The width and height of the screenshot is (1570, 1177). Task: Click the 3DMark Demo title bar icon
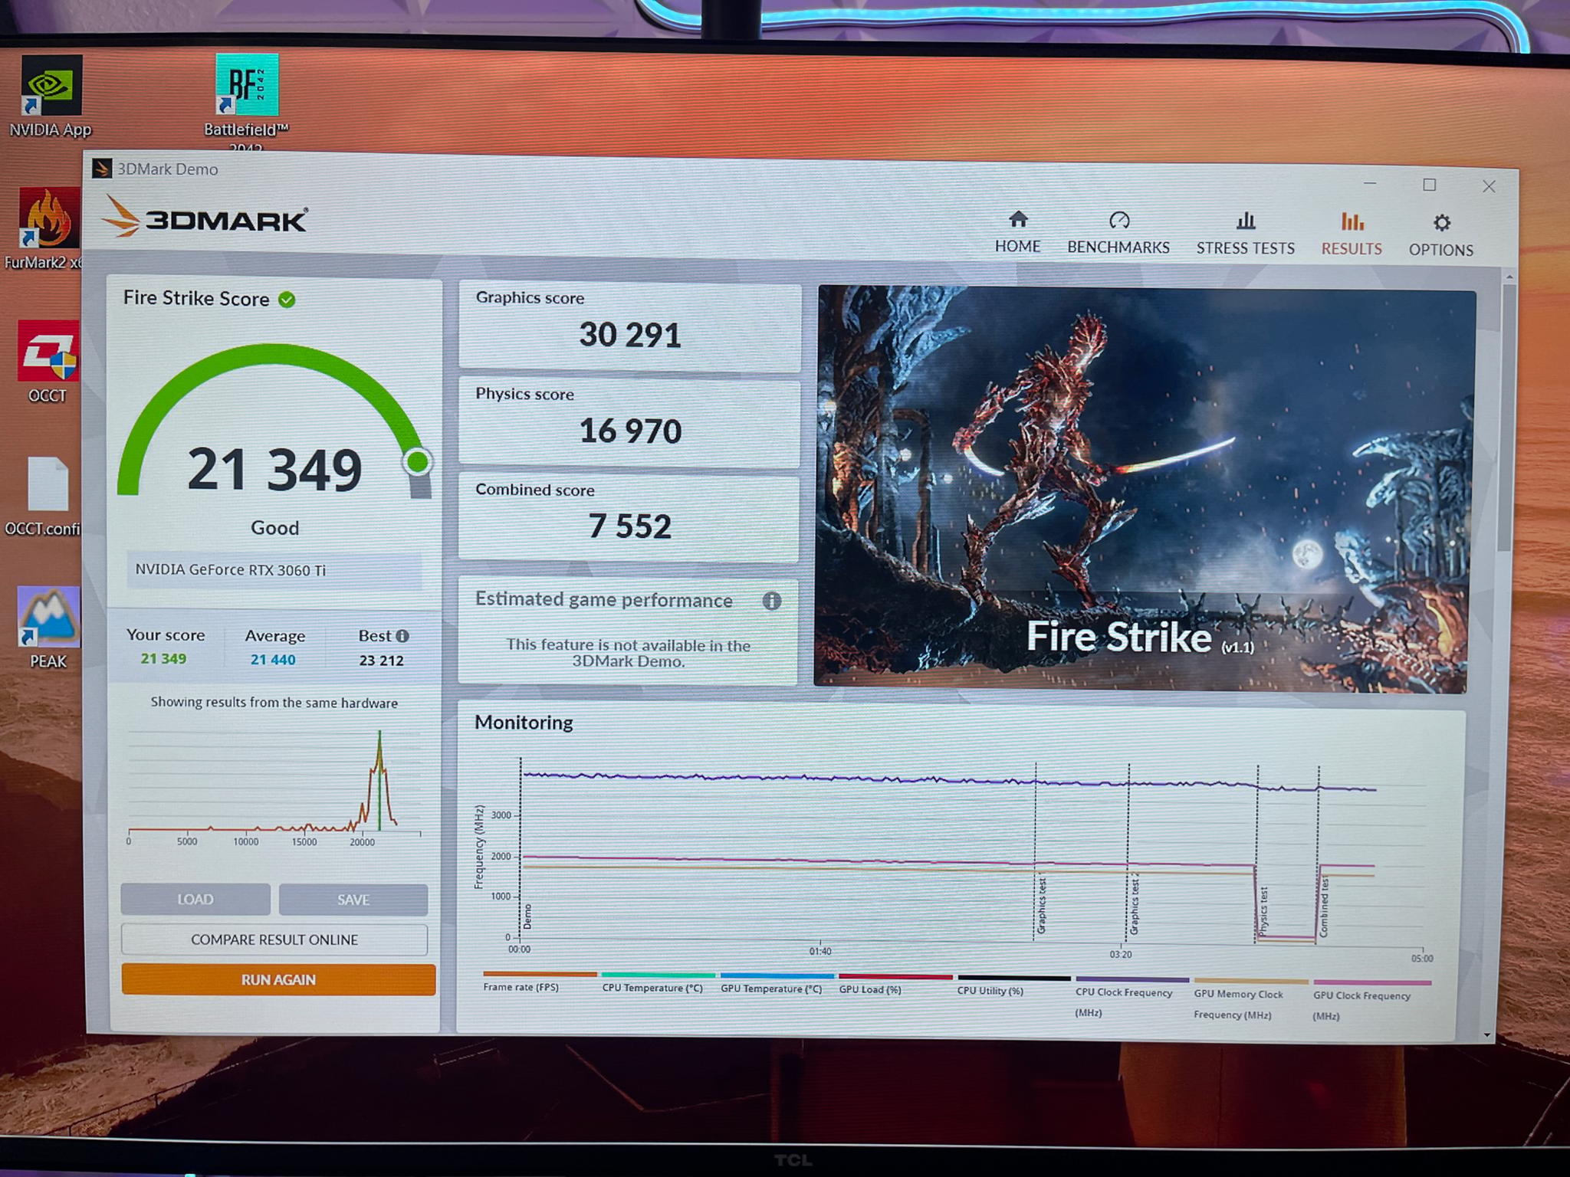point(102,169)
